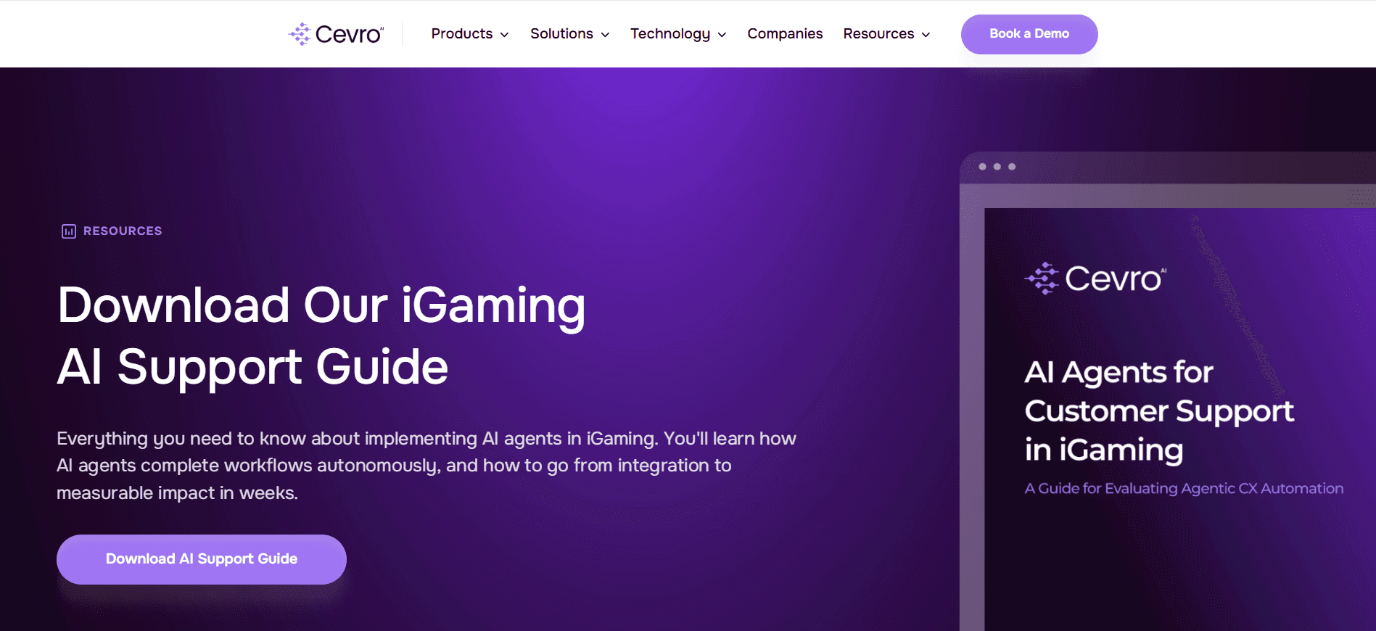Click the heading Download Our iGaming AI Support Guide
The height and width of the screenshot is (631, 1376).
(321, 336)
